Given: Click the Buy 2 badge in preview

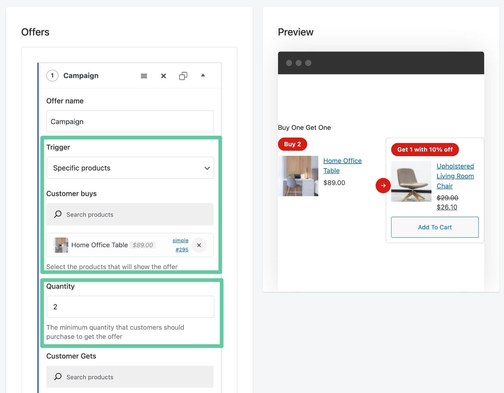Looking at the screenshot, I should tap(292, 144).
